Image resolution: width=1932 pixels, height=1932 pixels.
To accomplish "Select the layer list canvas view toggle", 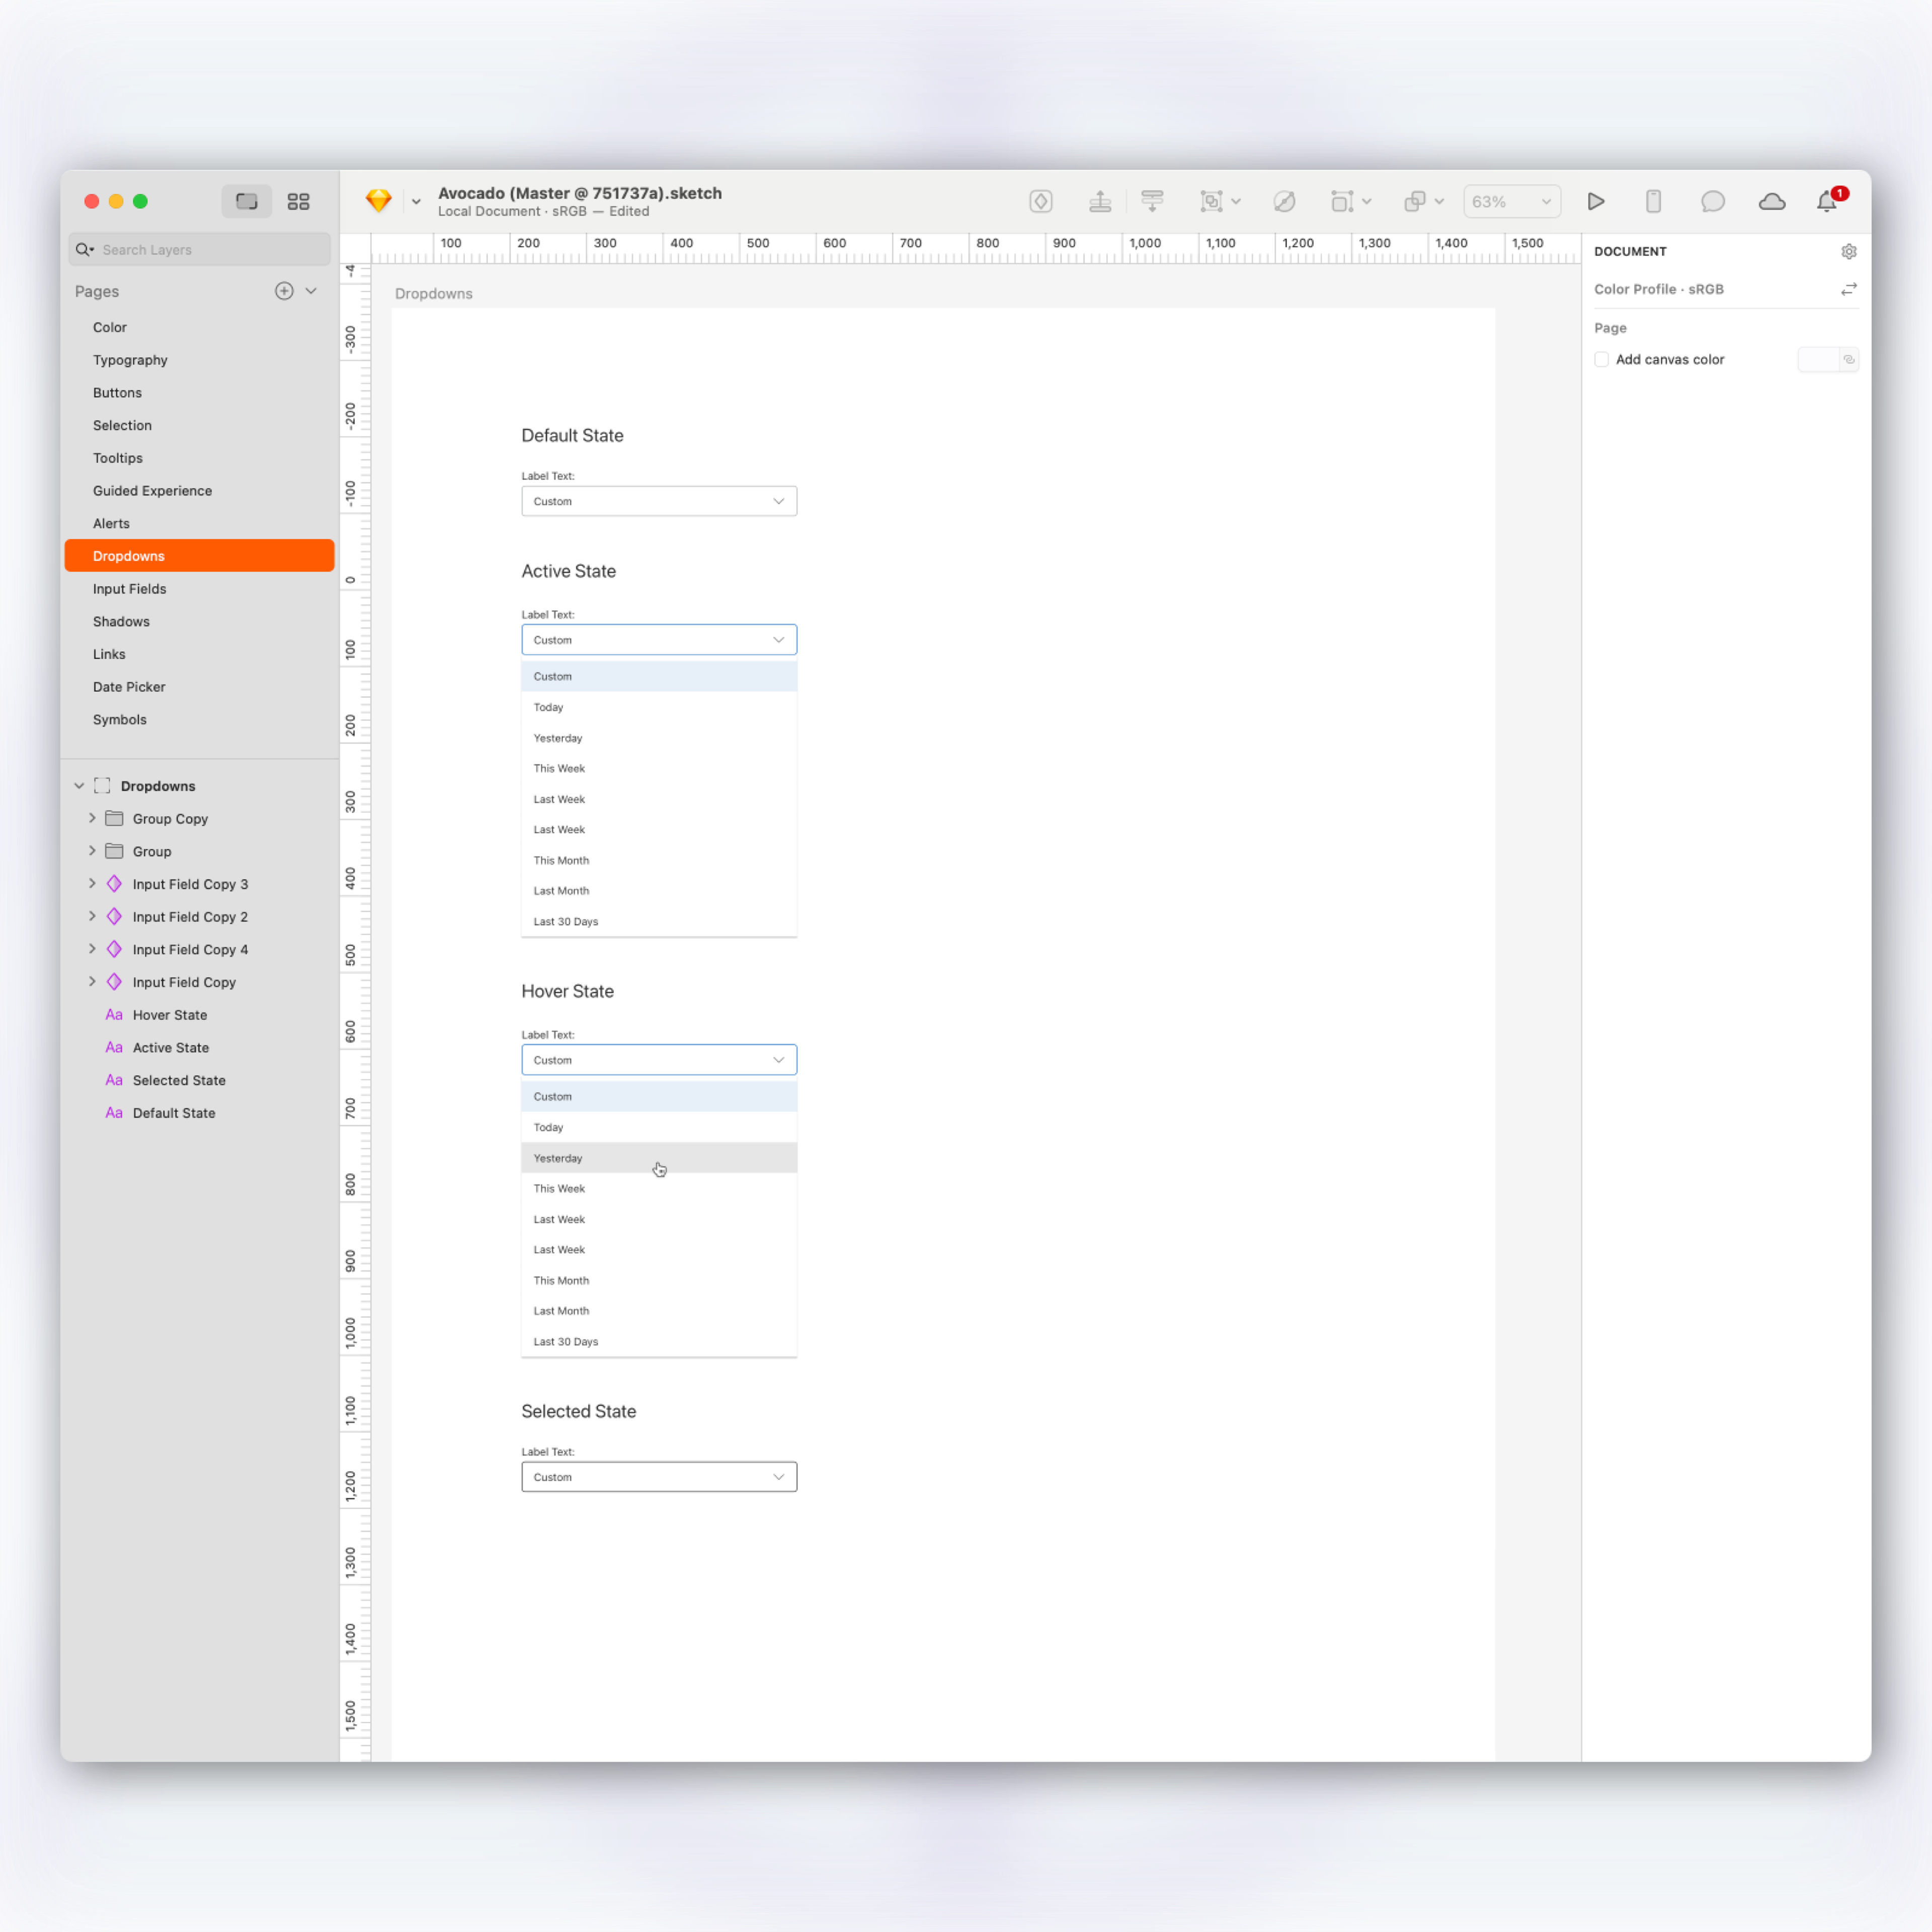I will point(246,201).
